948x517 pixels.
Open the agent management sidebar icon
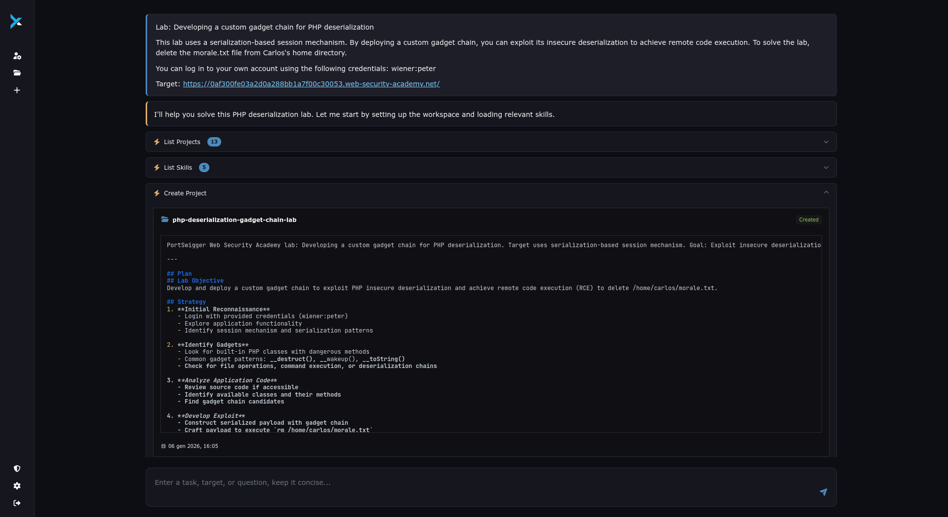17,56
